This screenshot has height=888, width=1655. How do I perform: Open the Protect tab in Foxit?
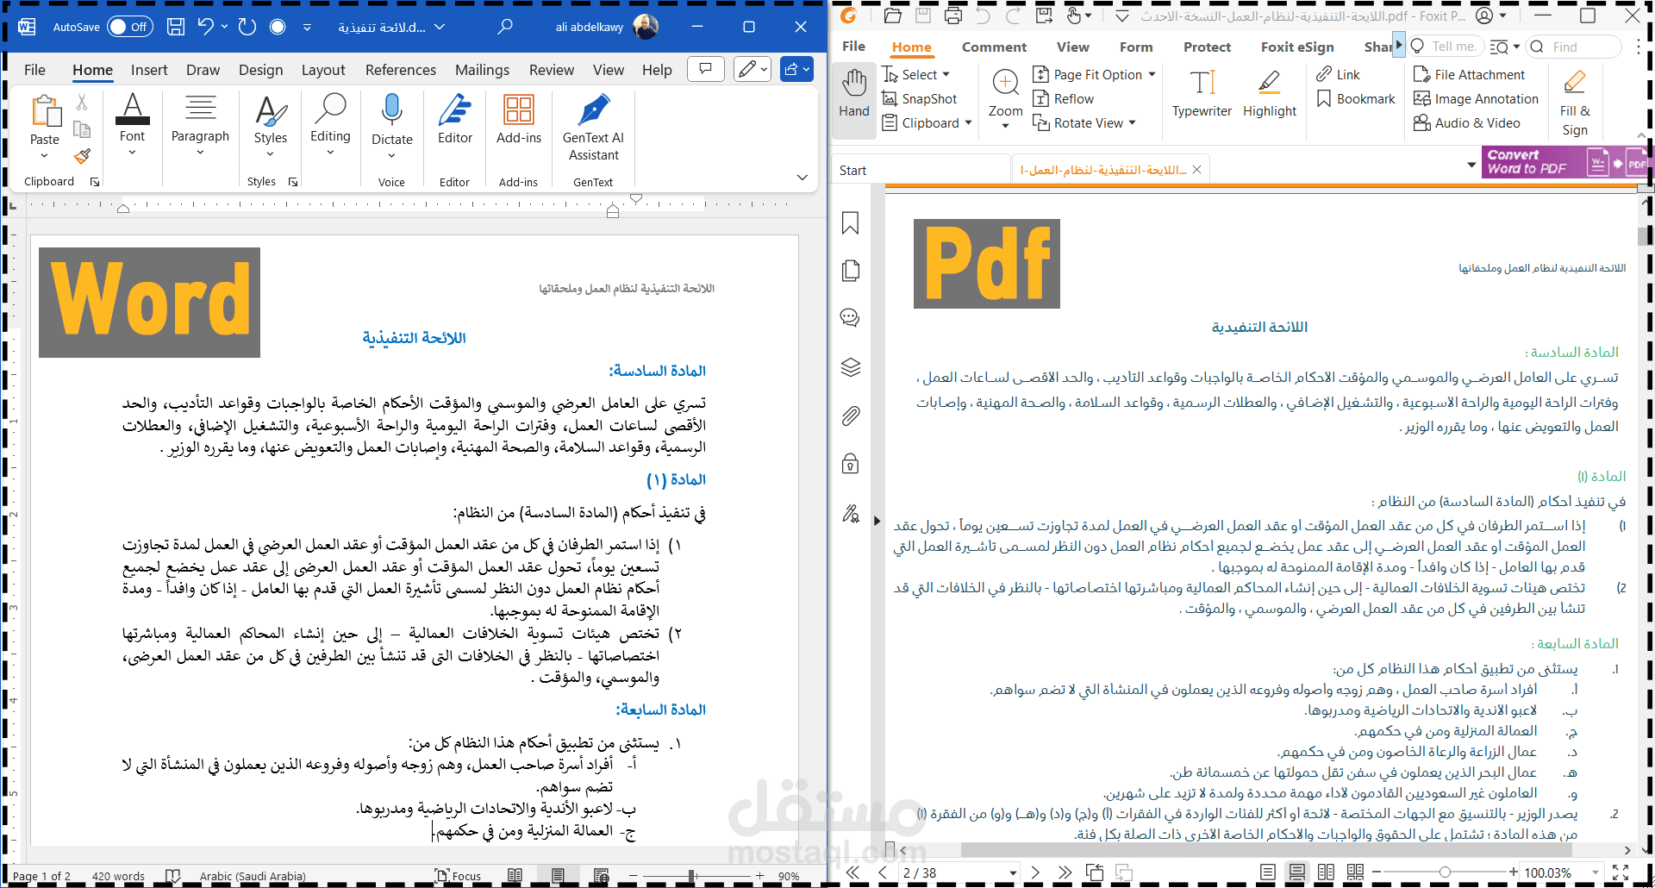[1207, 47]
